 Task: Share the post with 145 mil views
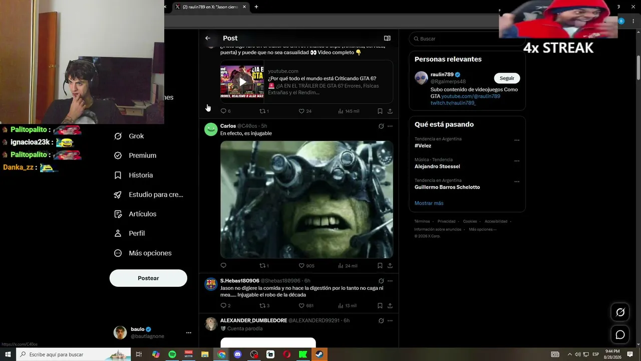pyautogui.click(x=390, y=111)
